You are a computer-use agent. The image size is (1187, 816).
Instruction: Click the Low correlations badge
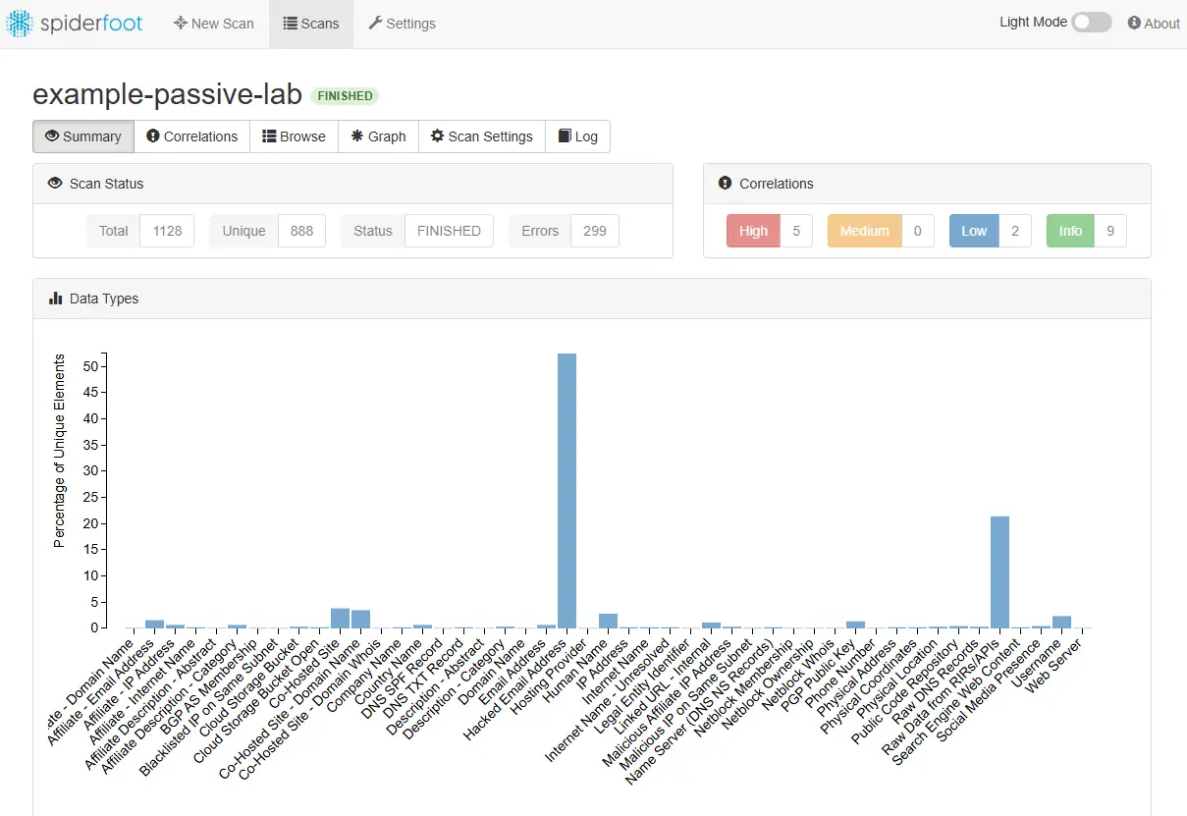coord(974,231)
